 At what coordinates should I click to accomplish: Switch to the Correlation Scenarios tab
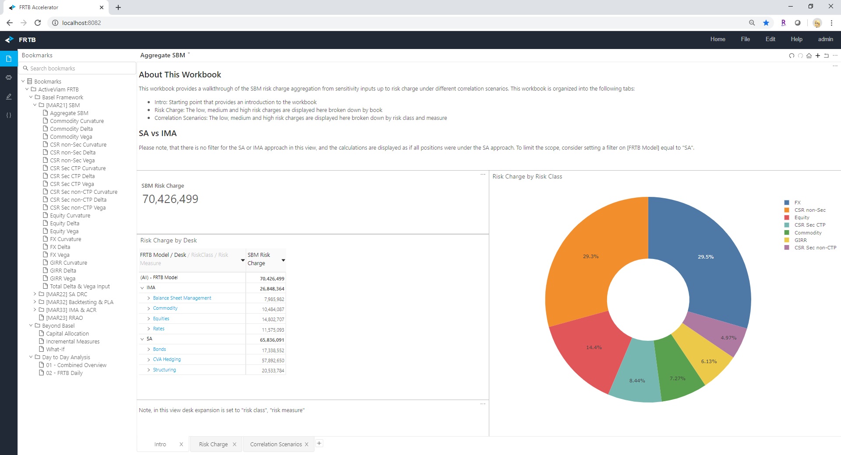[276, 444]
